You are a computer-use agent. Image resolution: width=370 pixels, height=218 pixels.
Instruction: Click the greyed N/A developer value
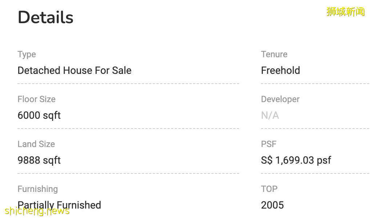[x=270, y=115]
